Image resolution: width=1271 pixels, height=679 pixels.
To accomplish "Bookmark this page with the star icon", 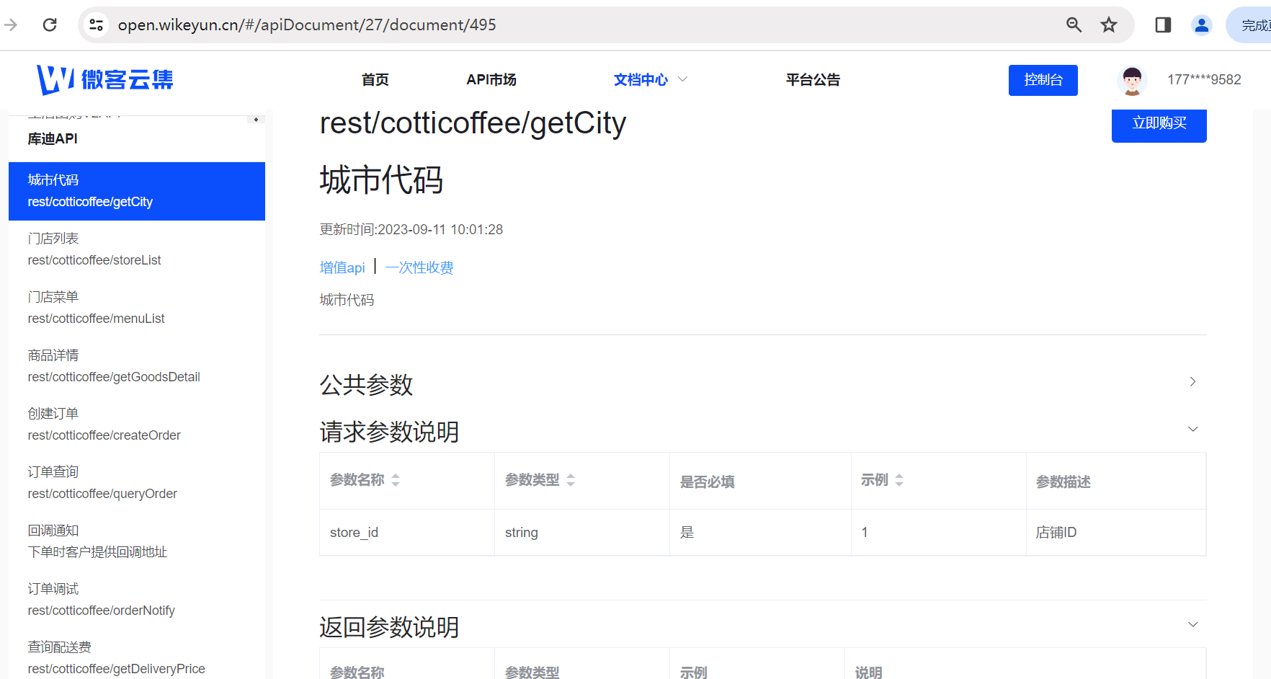I will tap(1109, 25).
